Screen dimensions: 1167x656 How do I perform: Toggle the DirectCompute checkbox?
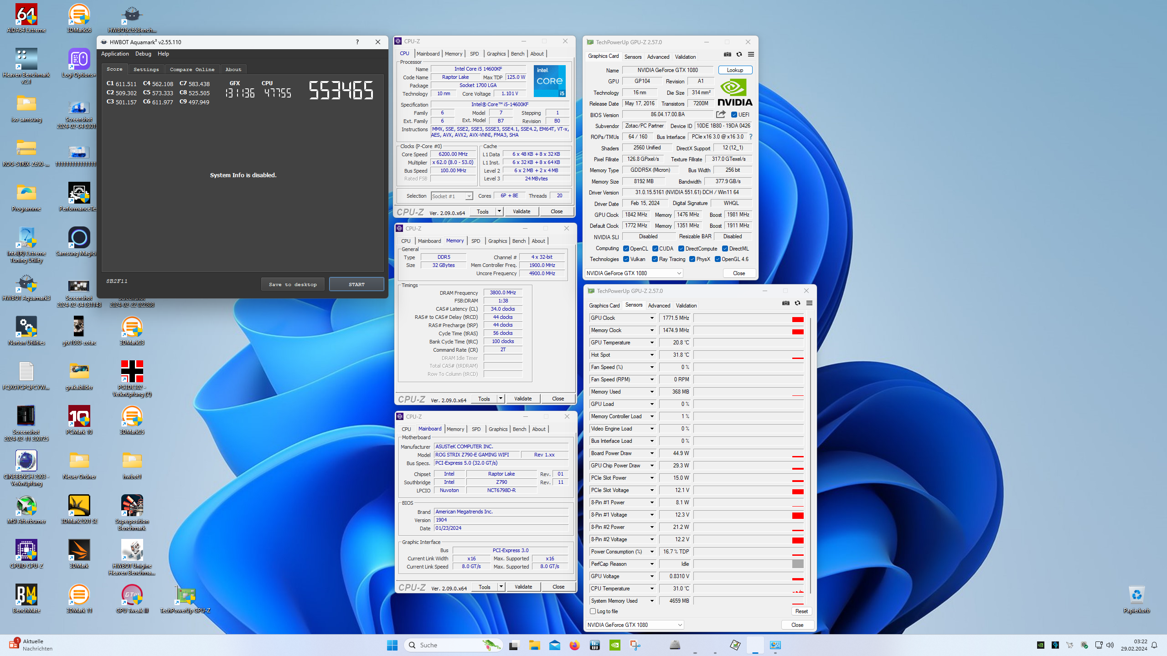[681, 249]
